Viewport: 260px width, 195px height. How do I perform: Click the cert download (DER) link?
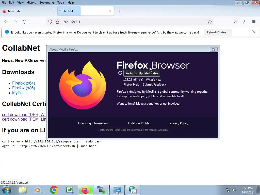pyautogui.click(x=24, y=115)
